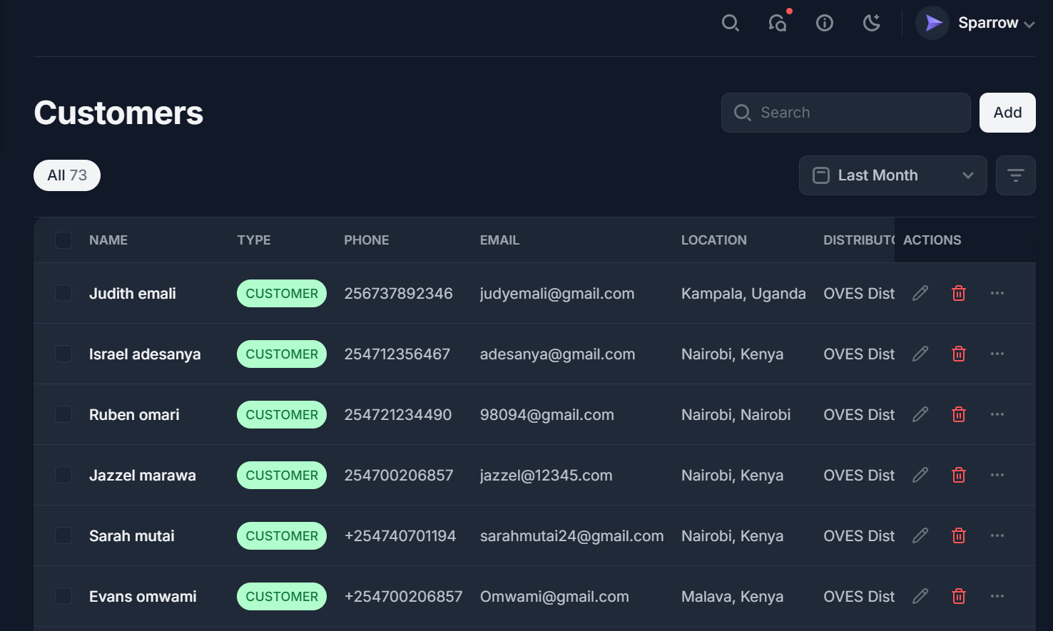
Task: Click the search magnifier icon in top bar
Action: coord(730,23)
